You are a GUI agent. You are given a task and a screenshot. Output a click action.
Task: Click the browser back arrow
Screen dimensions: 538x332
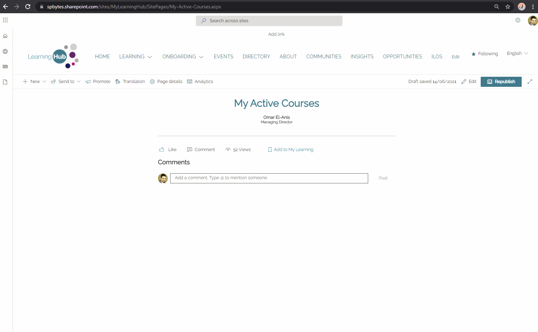pyautogui.click(x=6, y=7)
